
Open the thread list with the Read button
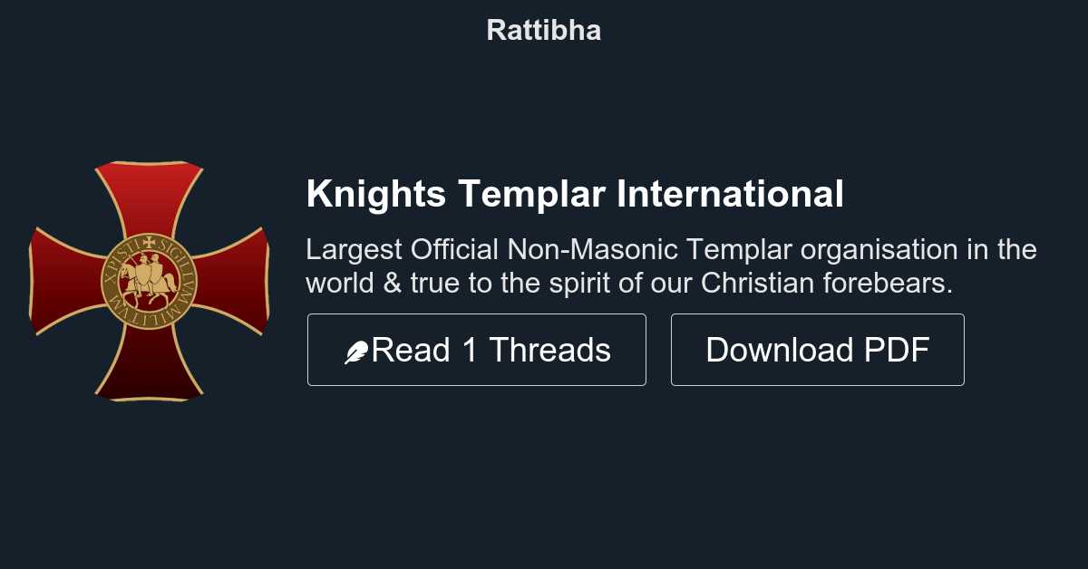[477, 349]
